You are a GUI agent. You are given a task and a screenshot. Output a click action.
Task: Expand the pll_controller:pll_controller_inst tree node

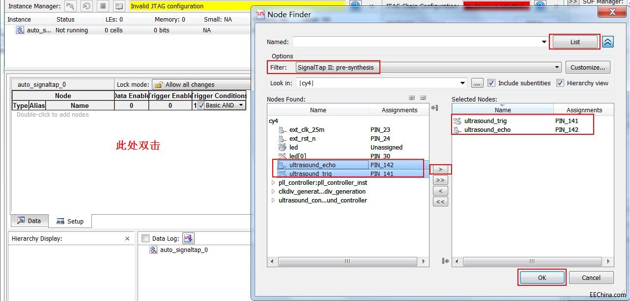273,183
